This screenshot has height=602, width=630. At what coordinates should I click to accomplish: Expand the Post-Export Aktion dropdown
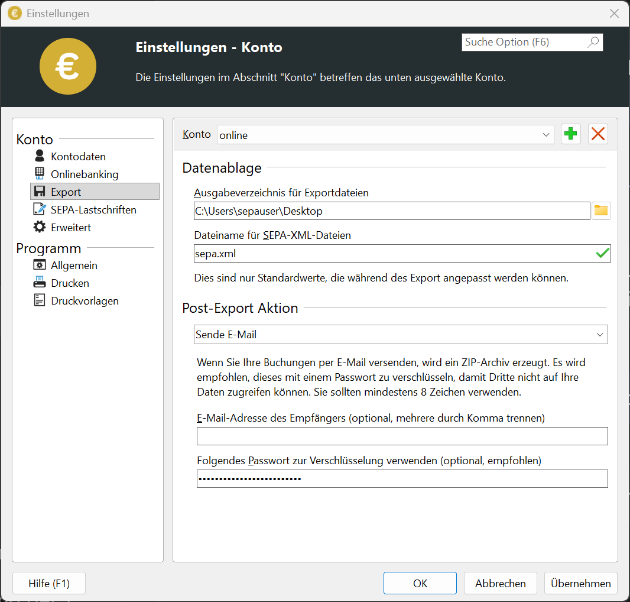tap(401, 335)
